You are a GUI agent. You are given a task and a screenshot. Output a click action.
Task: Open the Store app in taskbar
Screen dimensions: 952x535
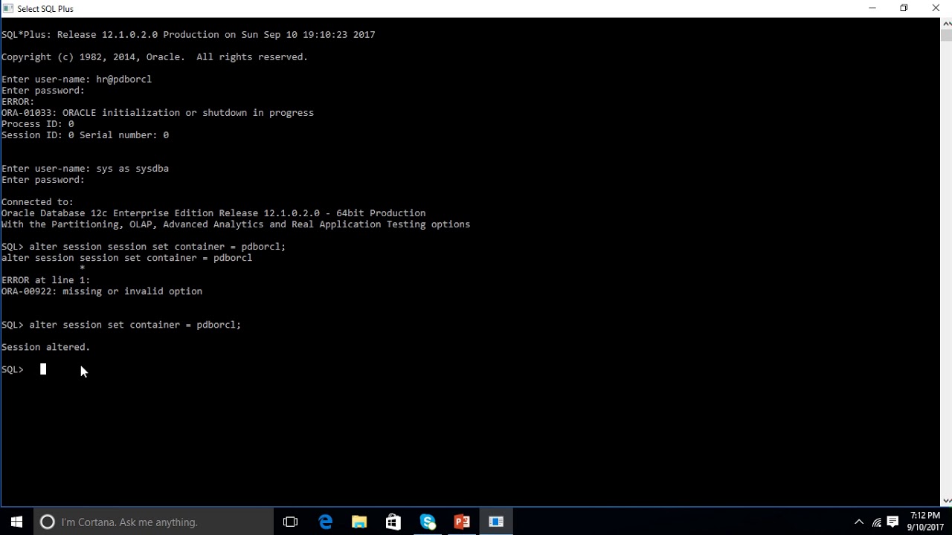pyautogui.click(x=393, y=522)
